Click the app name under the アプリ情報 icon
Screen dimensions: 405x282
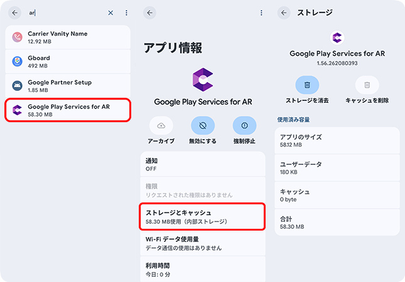(203, 102)
